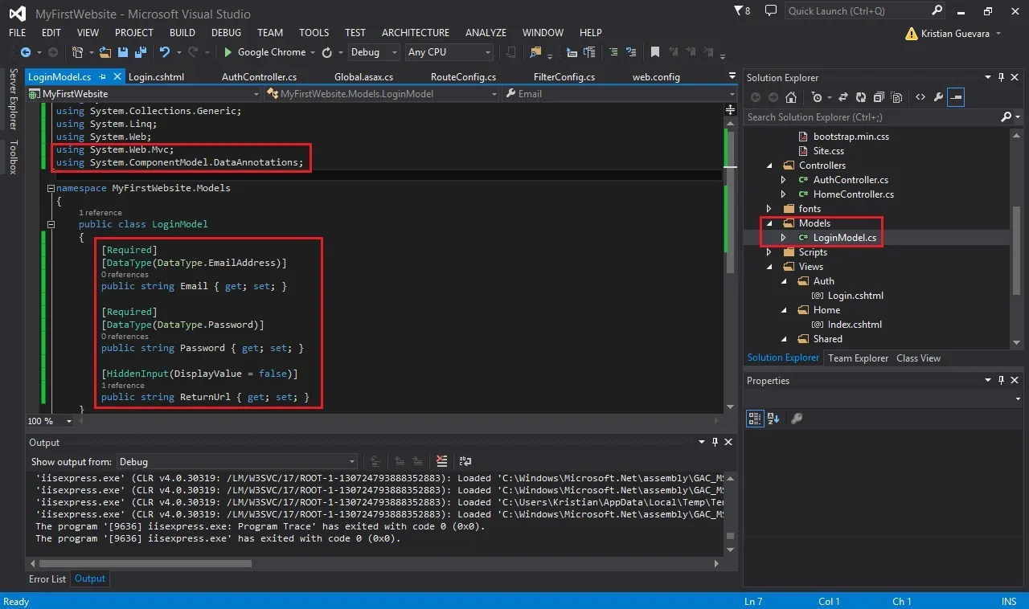Click Solution Explorer Home icon
This screenshot has height=609, width=1029.
pos(791,97)
